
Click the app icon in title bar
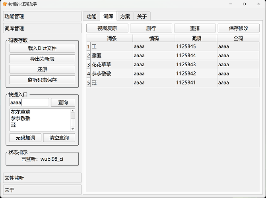[x=4, y=4]
